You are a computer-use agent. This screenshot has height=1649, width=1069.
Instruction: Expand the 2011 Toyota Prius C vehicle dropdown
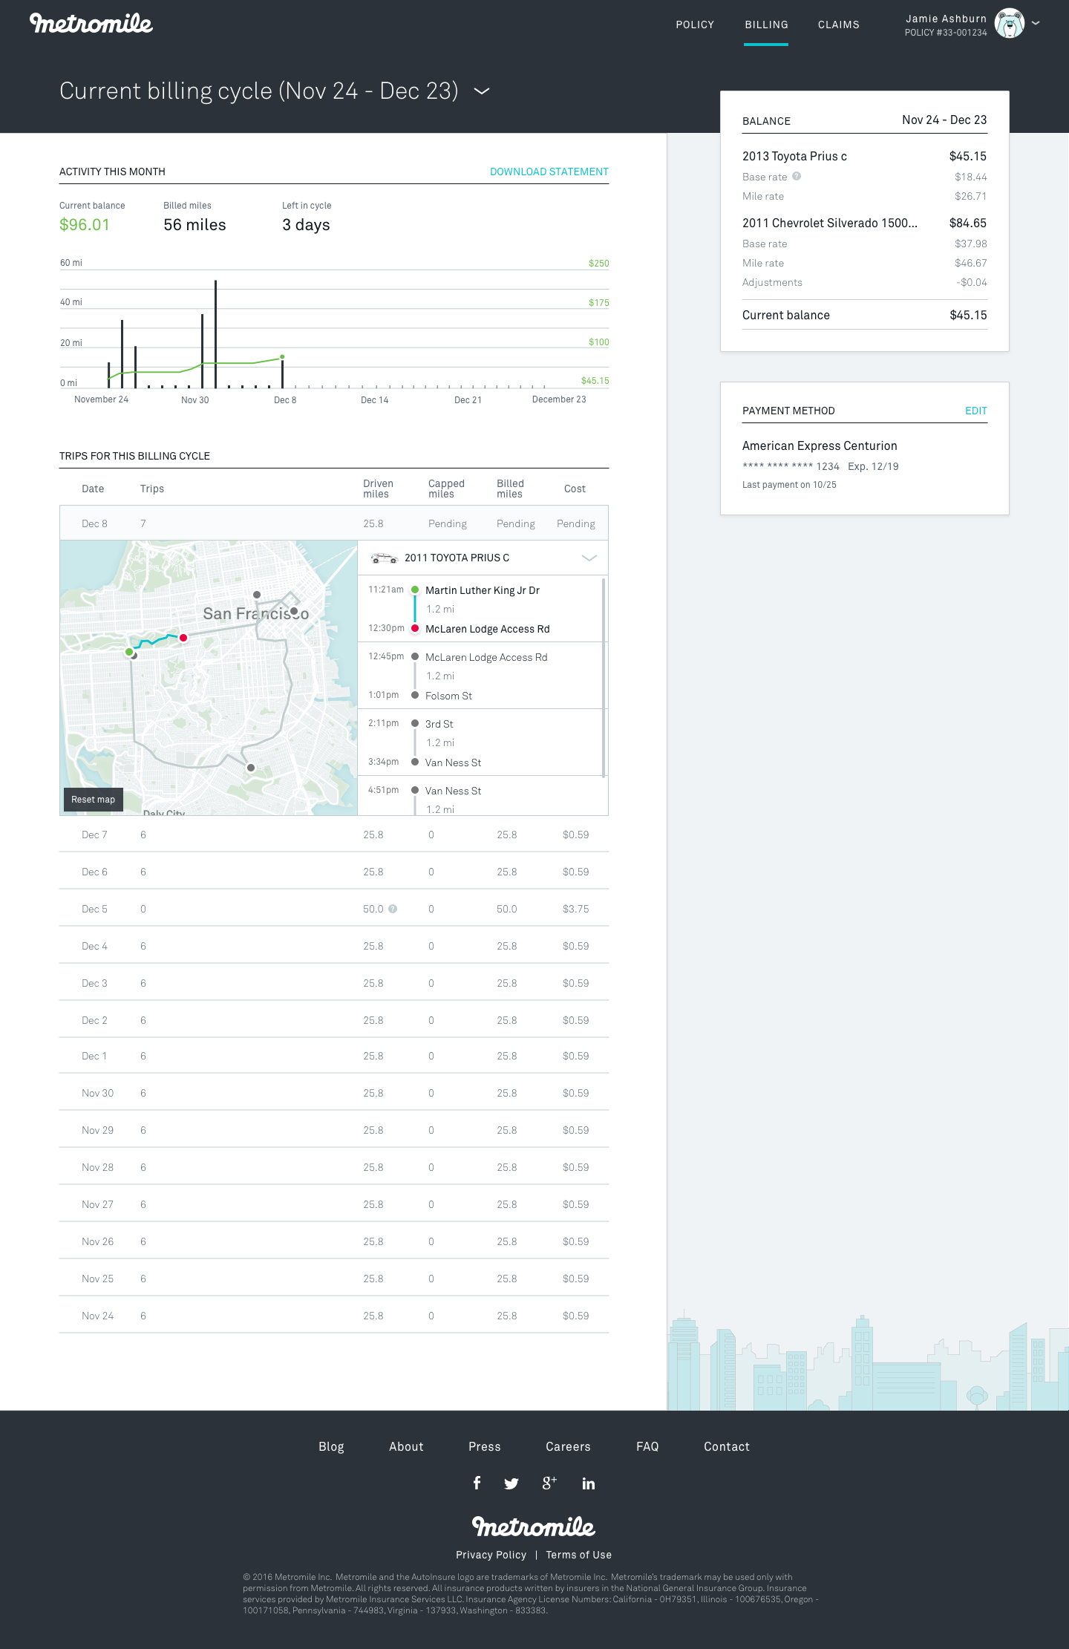pos(589,558)
